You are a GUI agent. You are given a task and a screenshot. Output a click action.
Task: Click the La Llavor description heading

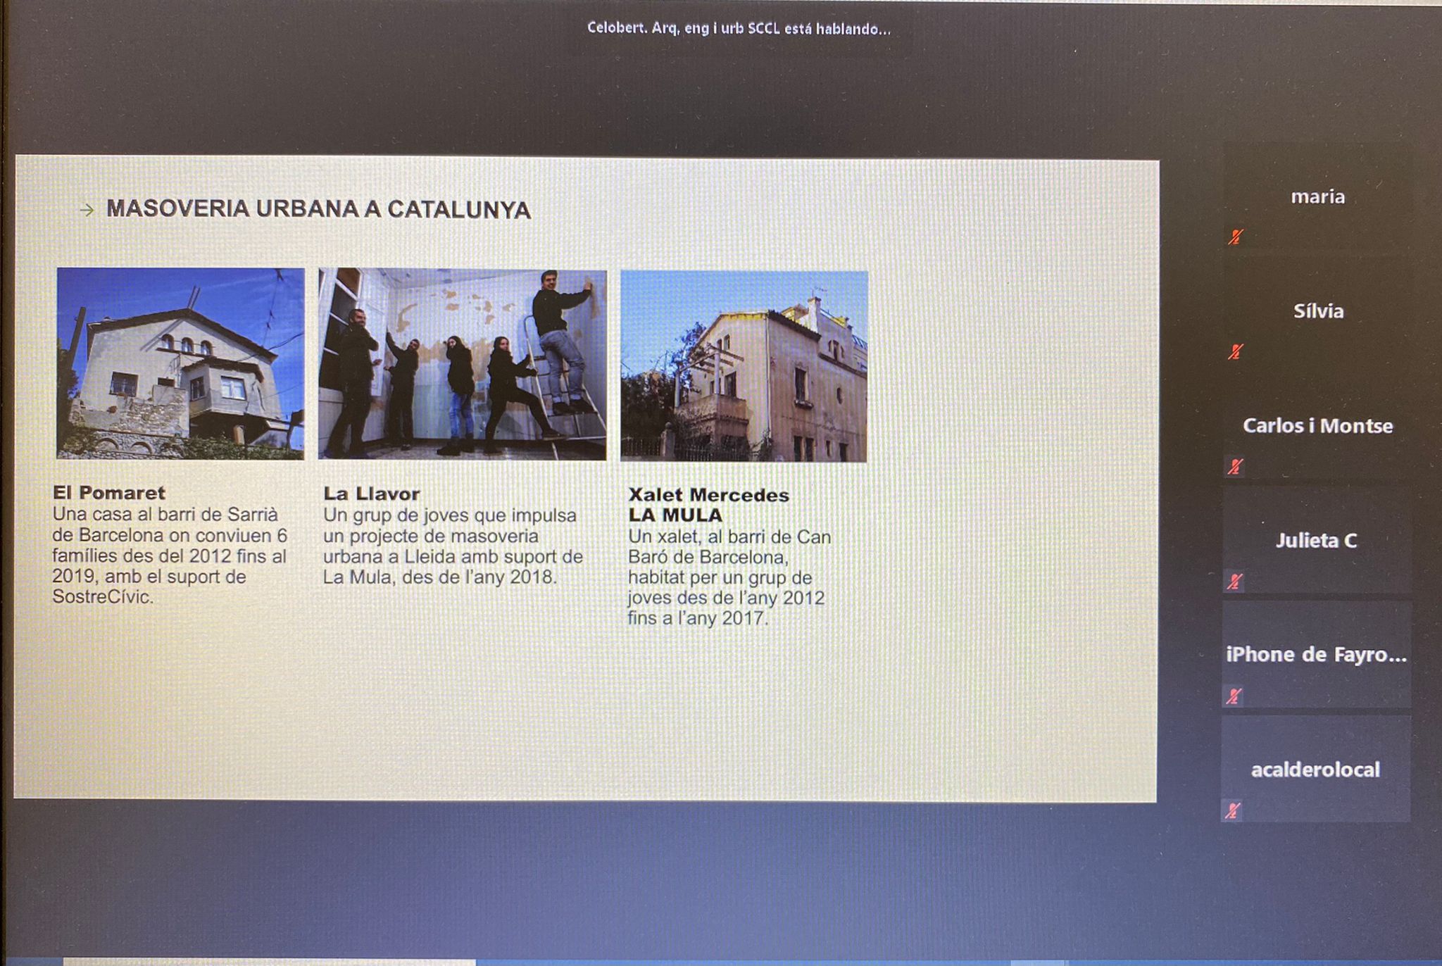371,494
